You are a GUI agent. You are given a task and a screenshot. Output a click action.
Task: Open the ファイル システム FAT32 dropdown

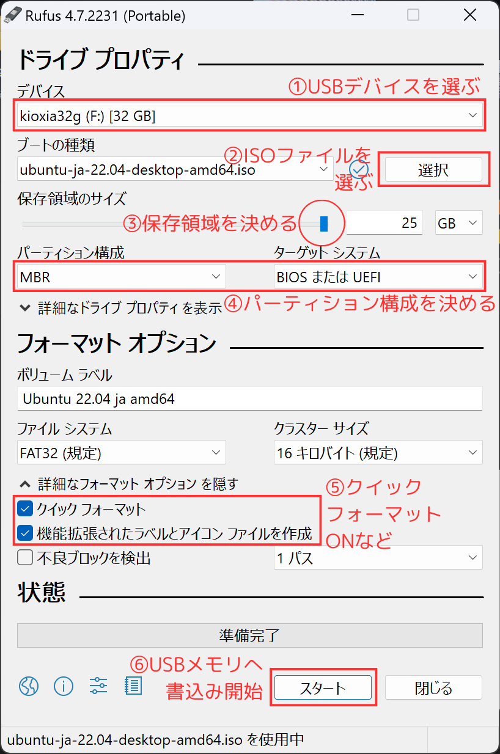tap(122, 453)
